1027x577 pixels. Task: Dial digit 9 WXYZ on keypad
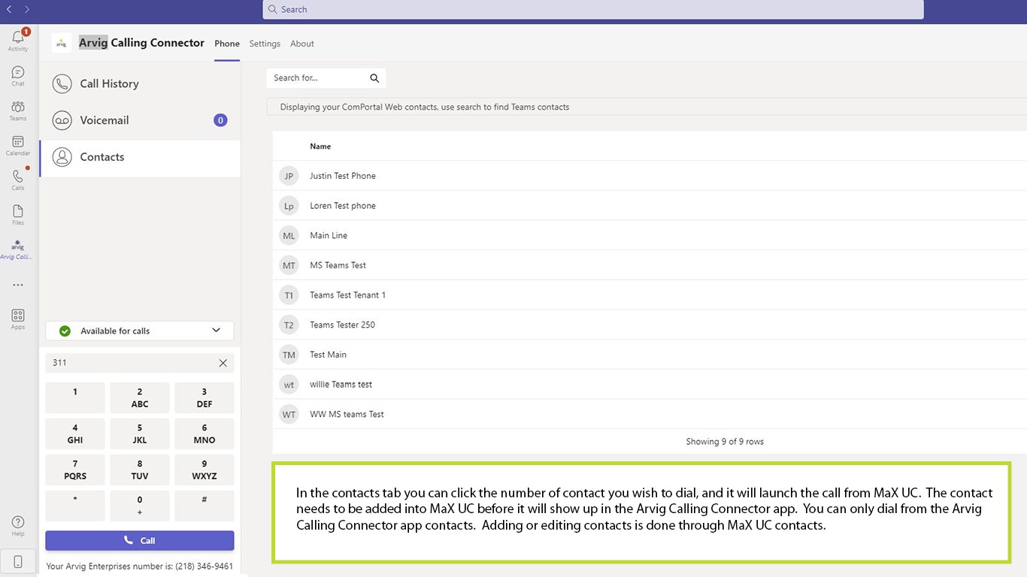coord(204,470)
